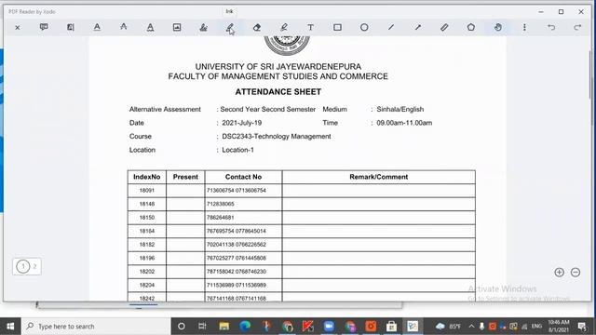
Task: Select the comment note tool
Action: click(44, 27)
